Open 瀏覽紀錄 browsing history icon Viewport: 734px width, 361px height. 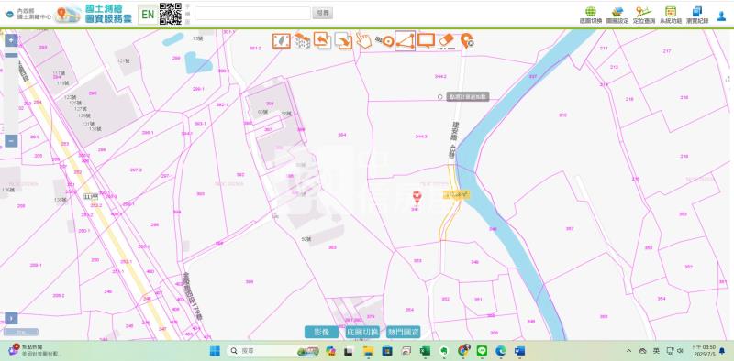(x=697, y=15)
